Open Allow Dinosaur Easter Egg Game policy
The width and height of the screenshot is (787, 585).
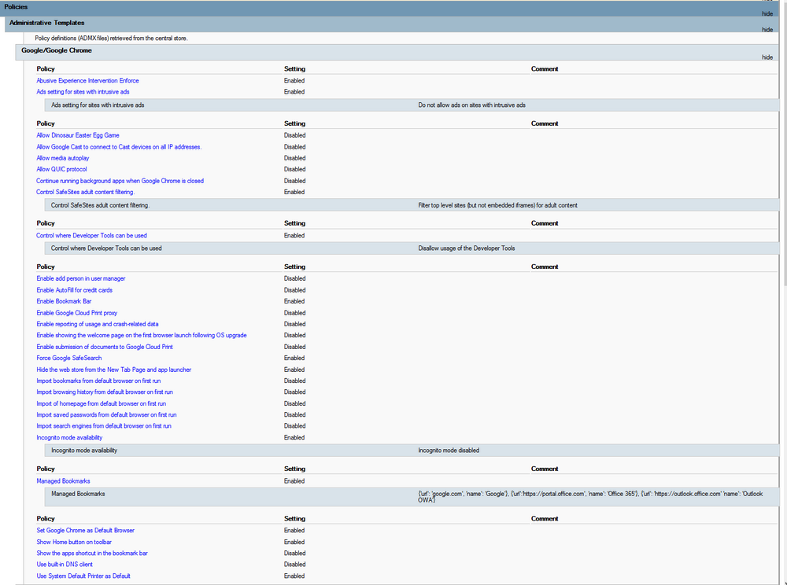(x=78, y=134)
